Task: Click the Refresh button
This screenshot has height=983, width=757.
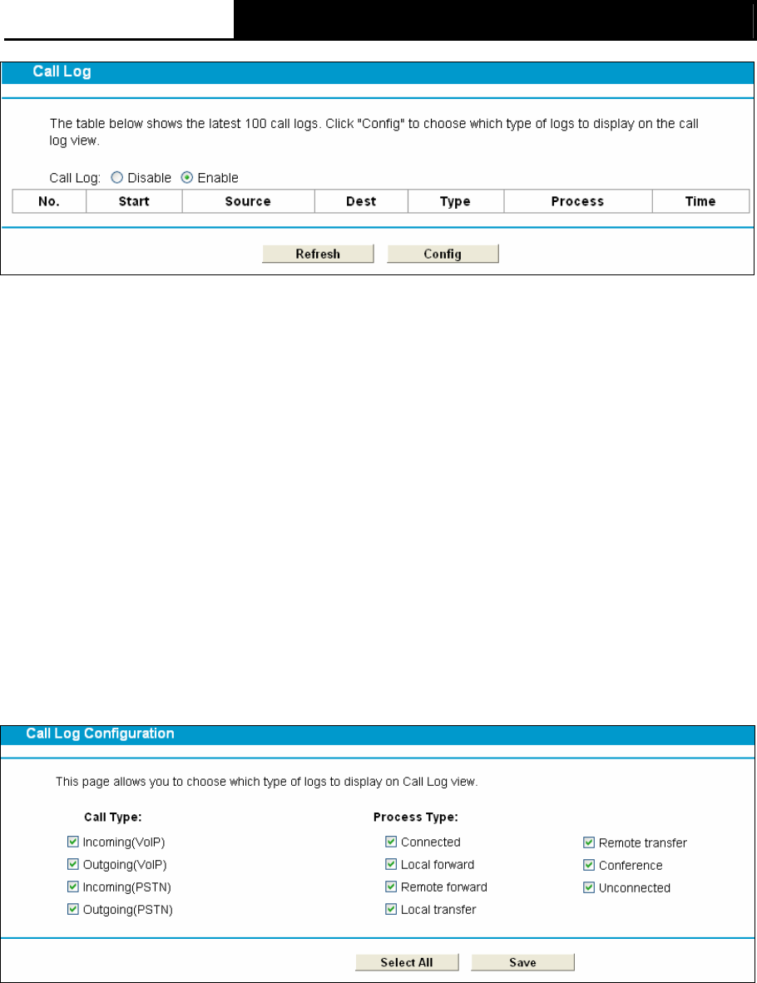Action: [318, 254]
